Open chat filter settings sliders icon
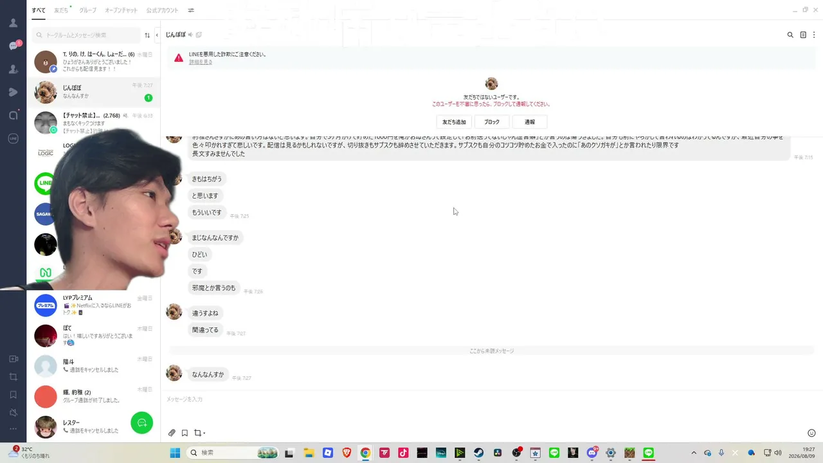 [191, 10]
